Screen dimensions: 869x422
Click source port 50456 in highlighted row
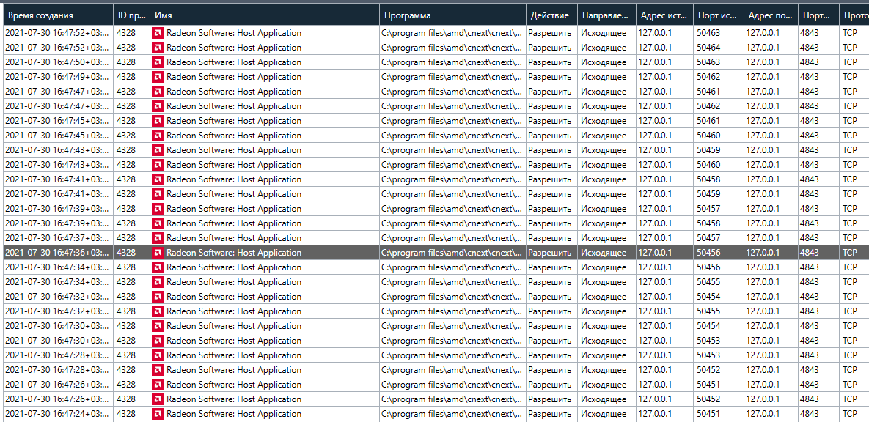[x=719, y=253]
